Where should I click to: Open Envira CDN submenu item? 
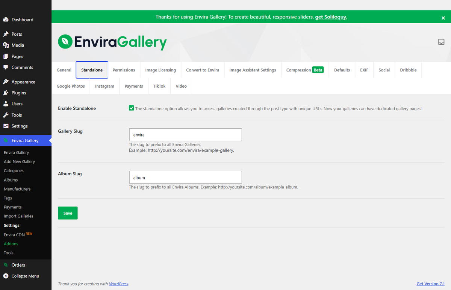click(18, 235)
